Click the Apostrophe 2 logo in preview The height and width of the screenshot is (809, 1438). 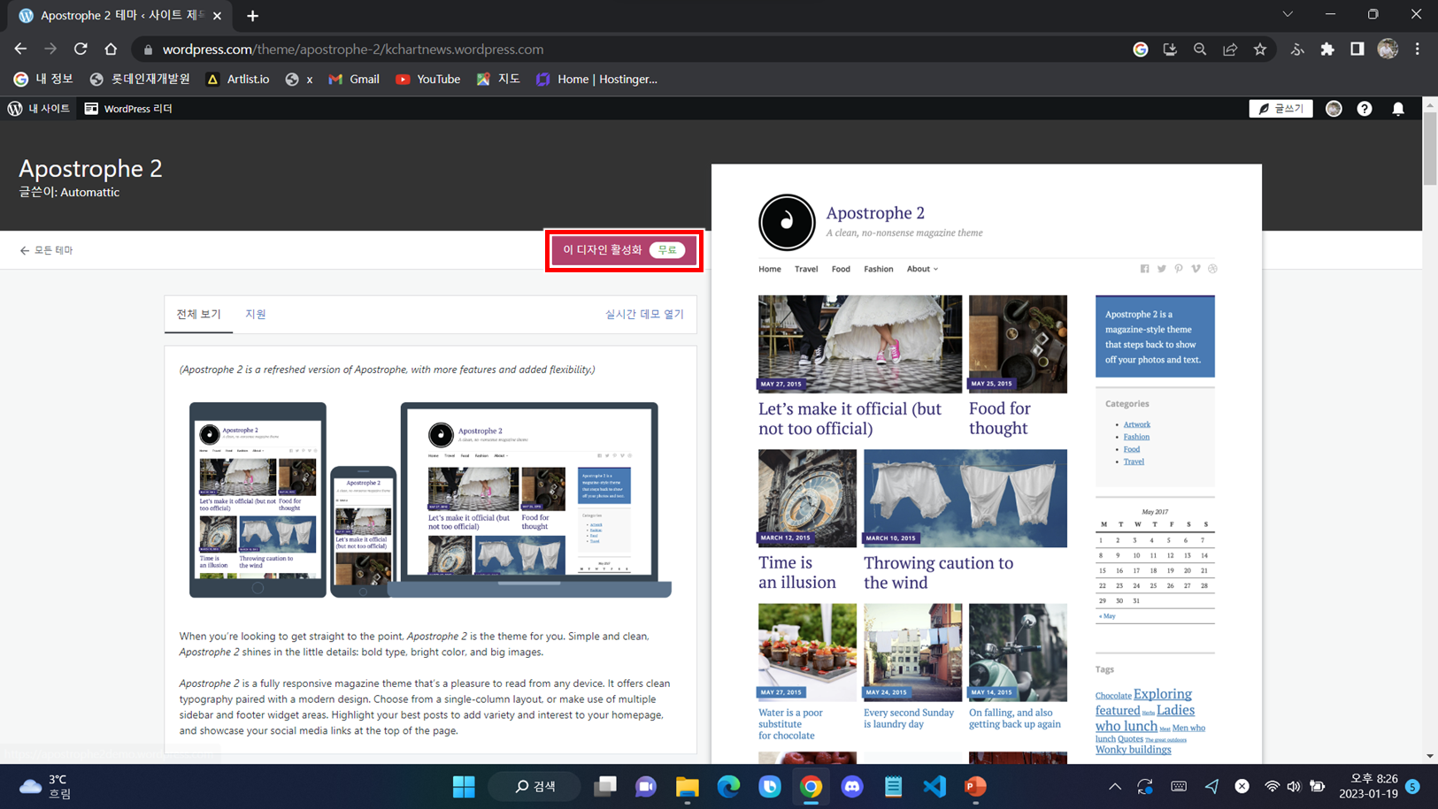click(x=787, y=222)
